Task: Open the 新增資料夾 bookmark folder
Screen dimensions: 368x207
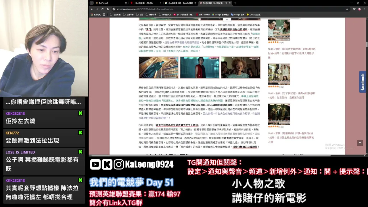Action: (x=165, y=14)
